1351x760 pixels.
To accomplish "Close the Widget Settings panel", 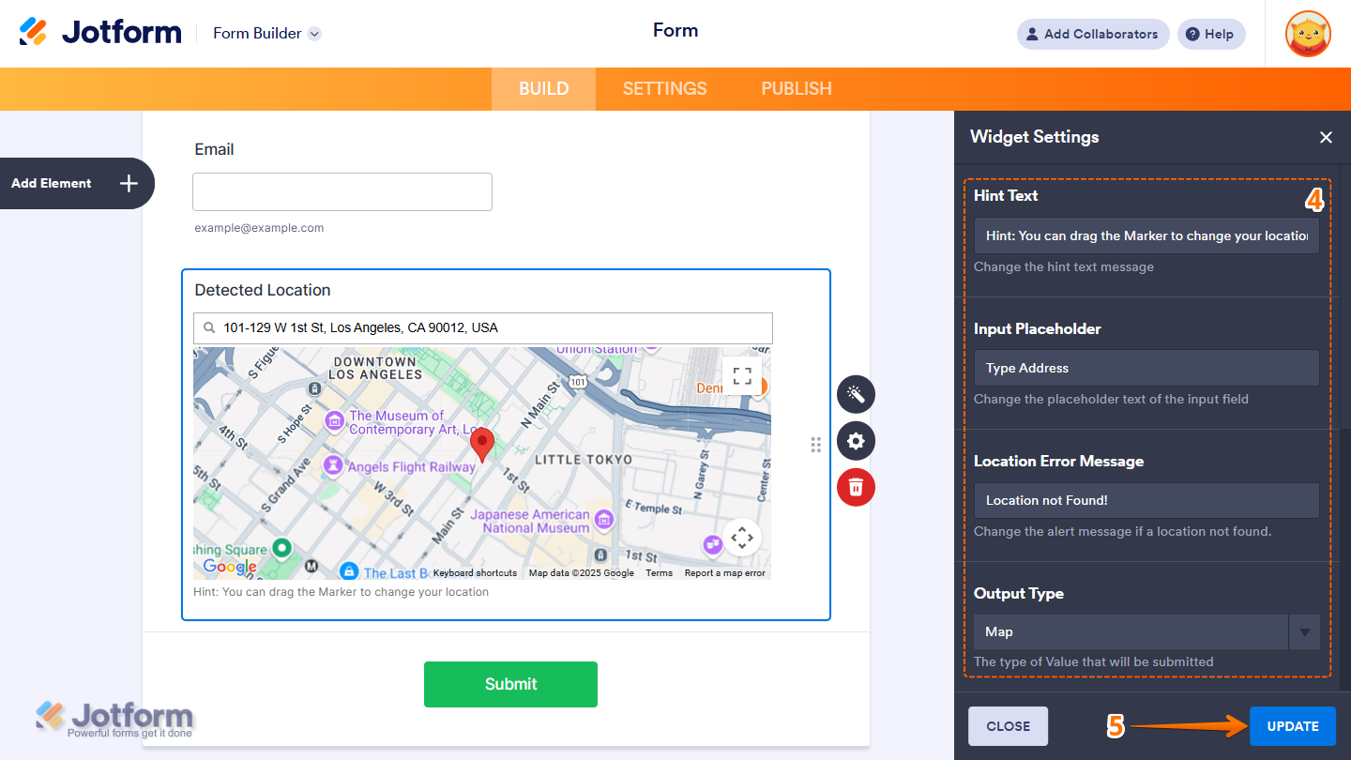I will [1326, 137].
